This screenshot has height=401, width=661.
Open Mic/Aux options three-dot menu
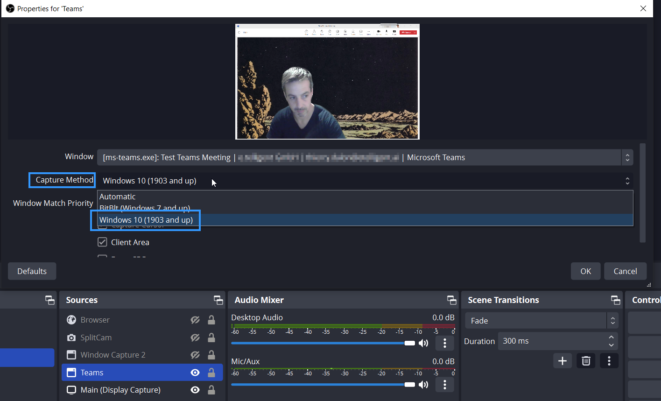coord(444,385)
